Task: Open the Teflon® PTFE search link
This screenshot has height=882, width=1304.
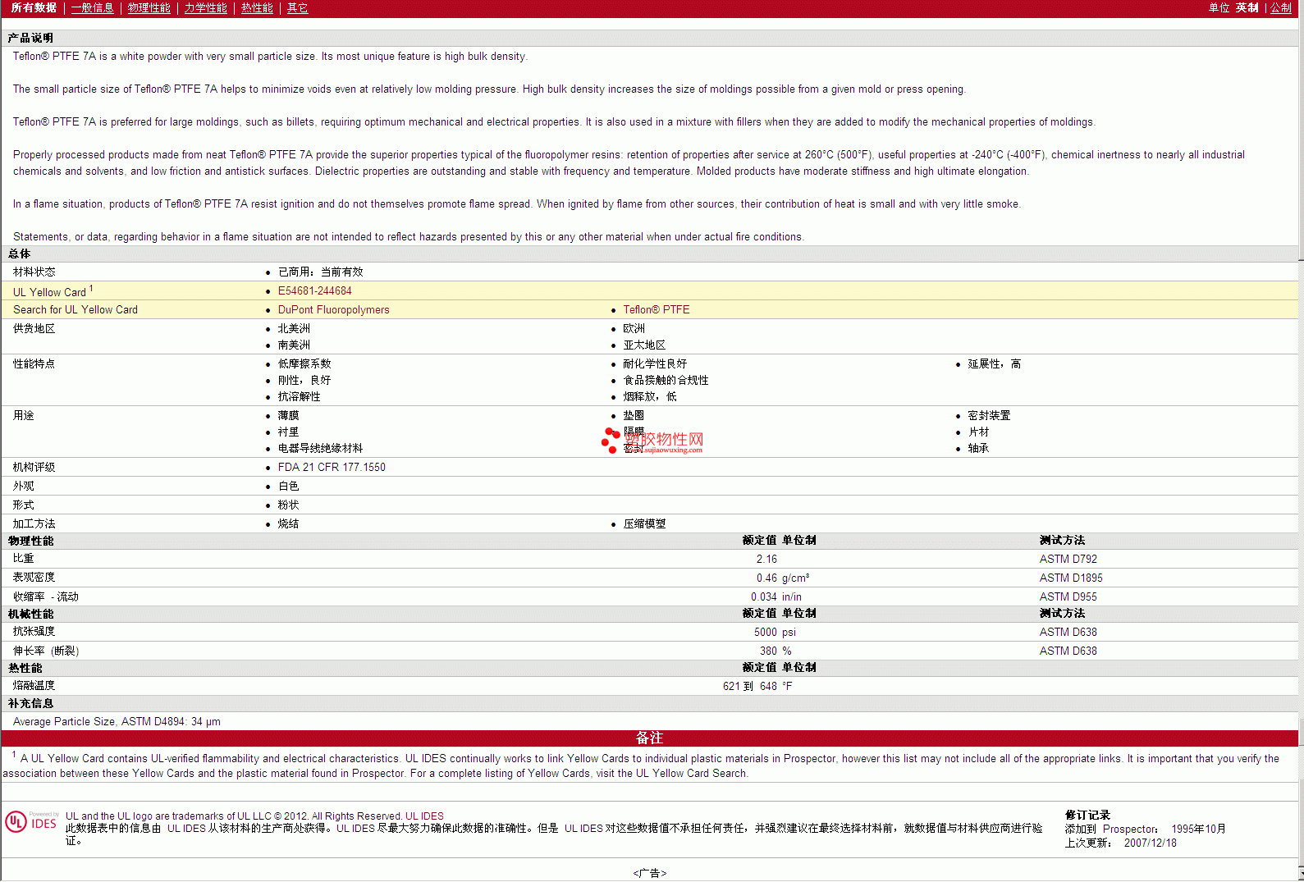Action: pyautogui.click(x=657, y=309)
